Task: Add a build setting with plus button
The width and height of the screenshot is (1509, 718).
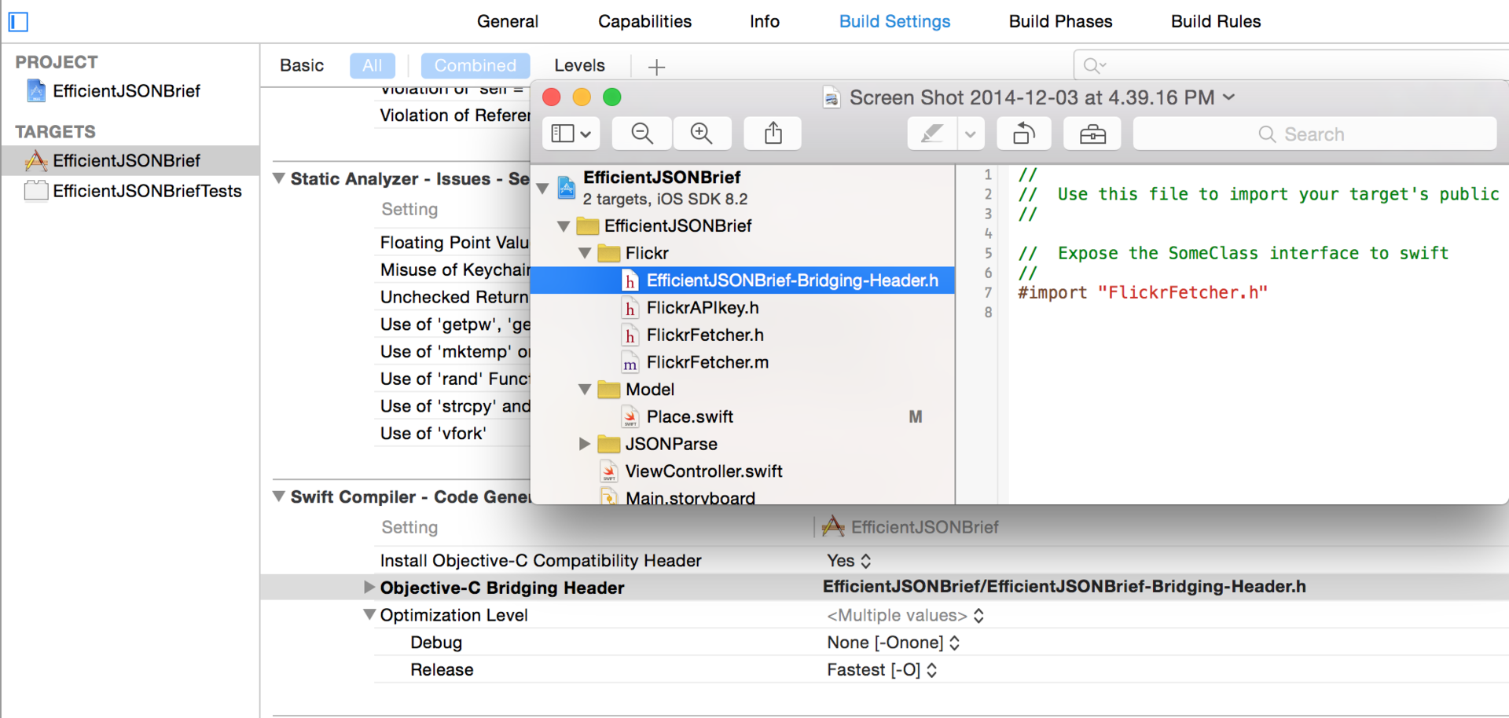Action: tap(656, 67)
